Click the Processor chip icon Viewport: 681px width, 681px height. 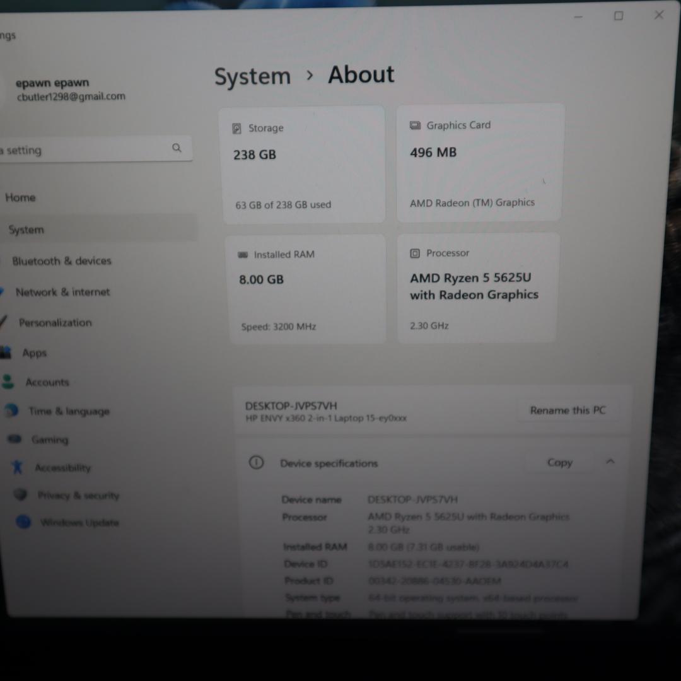pos(415,253)
